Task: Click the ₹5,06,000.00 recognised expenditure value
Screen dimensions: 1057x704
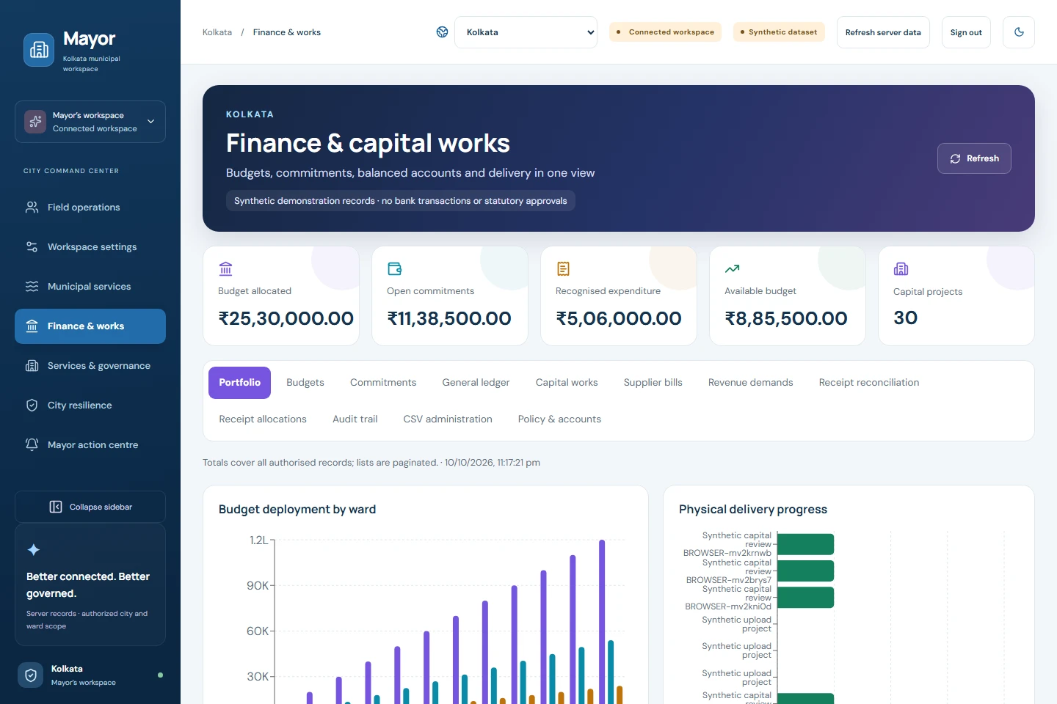Action: point(619,318)
